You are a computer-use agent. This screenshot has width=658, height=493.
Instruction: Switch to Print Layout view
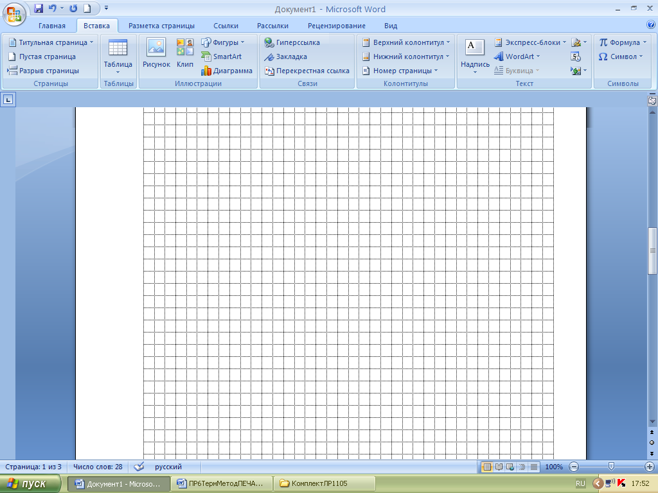(x=487, y=467)
